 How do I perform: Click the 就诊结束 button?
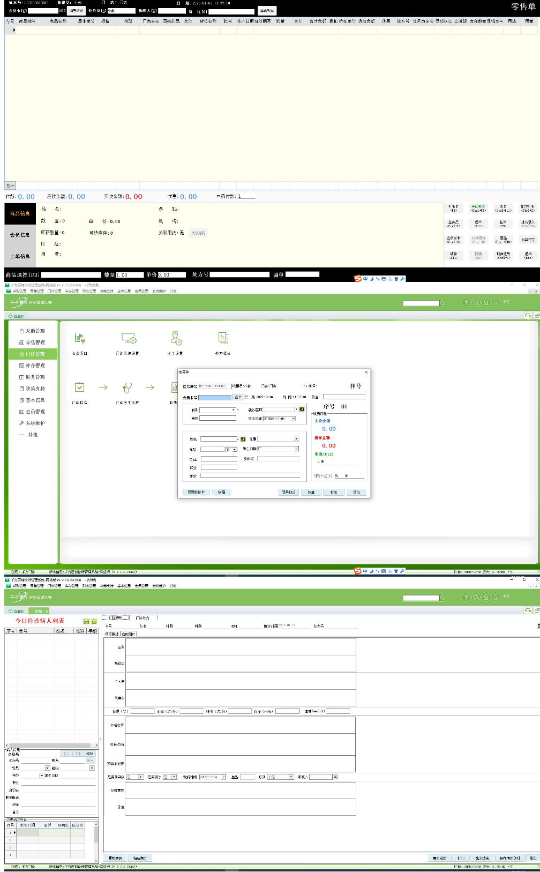[x=482, y=858]
